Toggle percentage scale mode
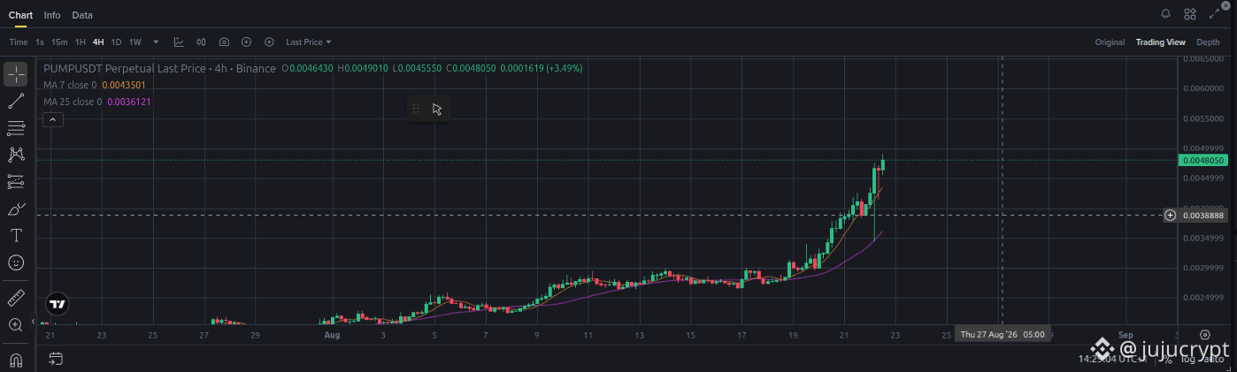The width and height of the screenshot is (1237, 372). (1168, 359)
